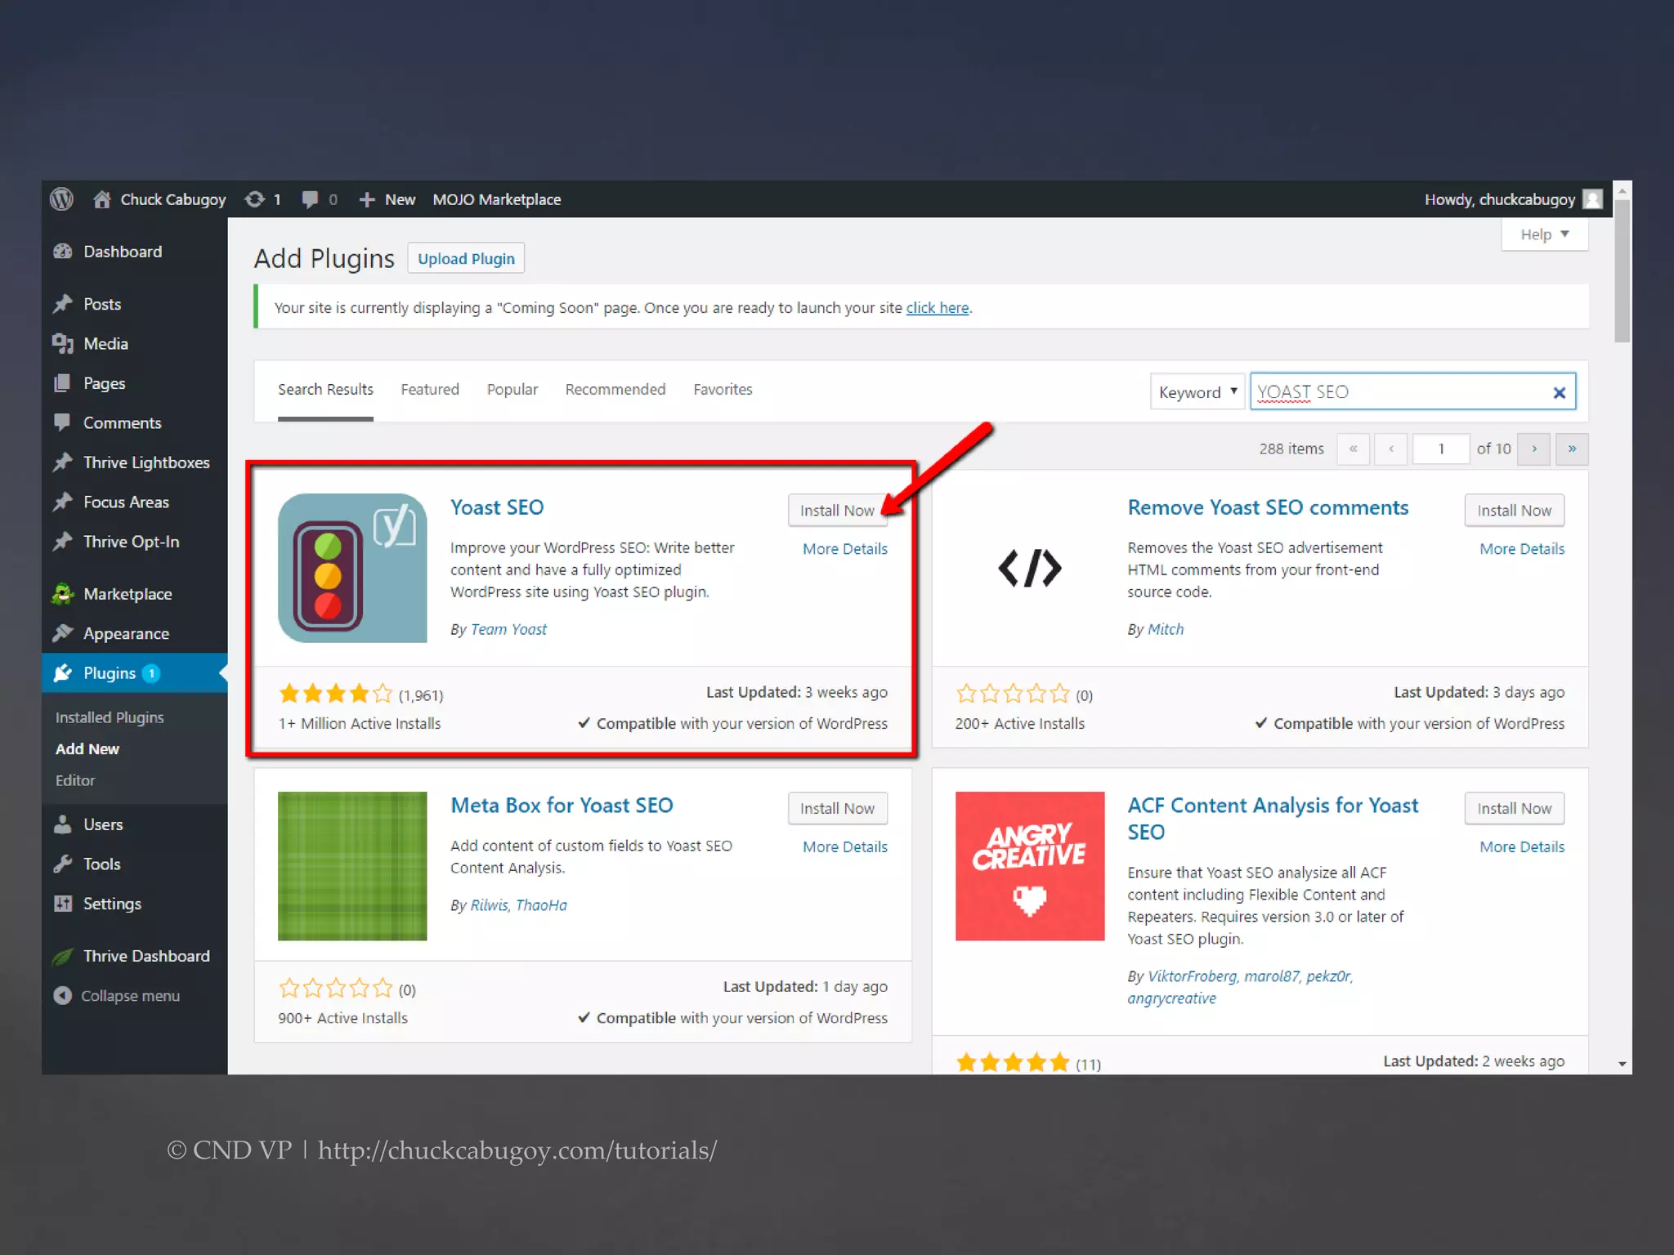This screenshot has height=1255, width=1674.
Task: Open More Details for Remove Yoast SEO comments
Action: (1522, 549)
